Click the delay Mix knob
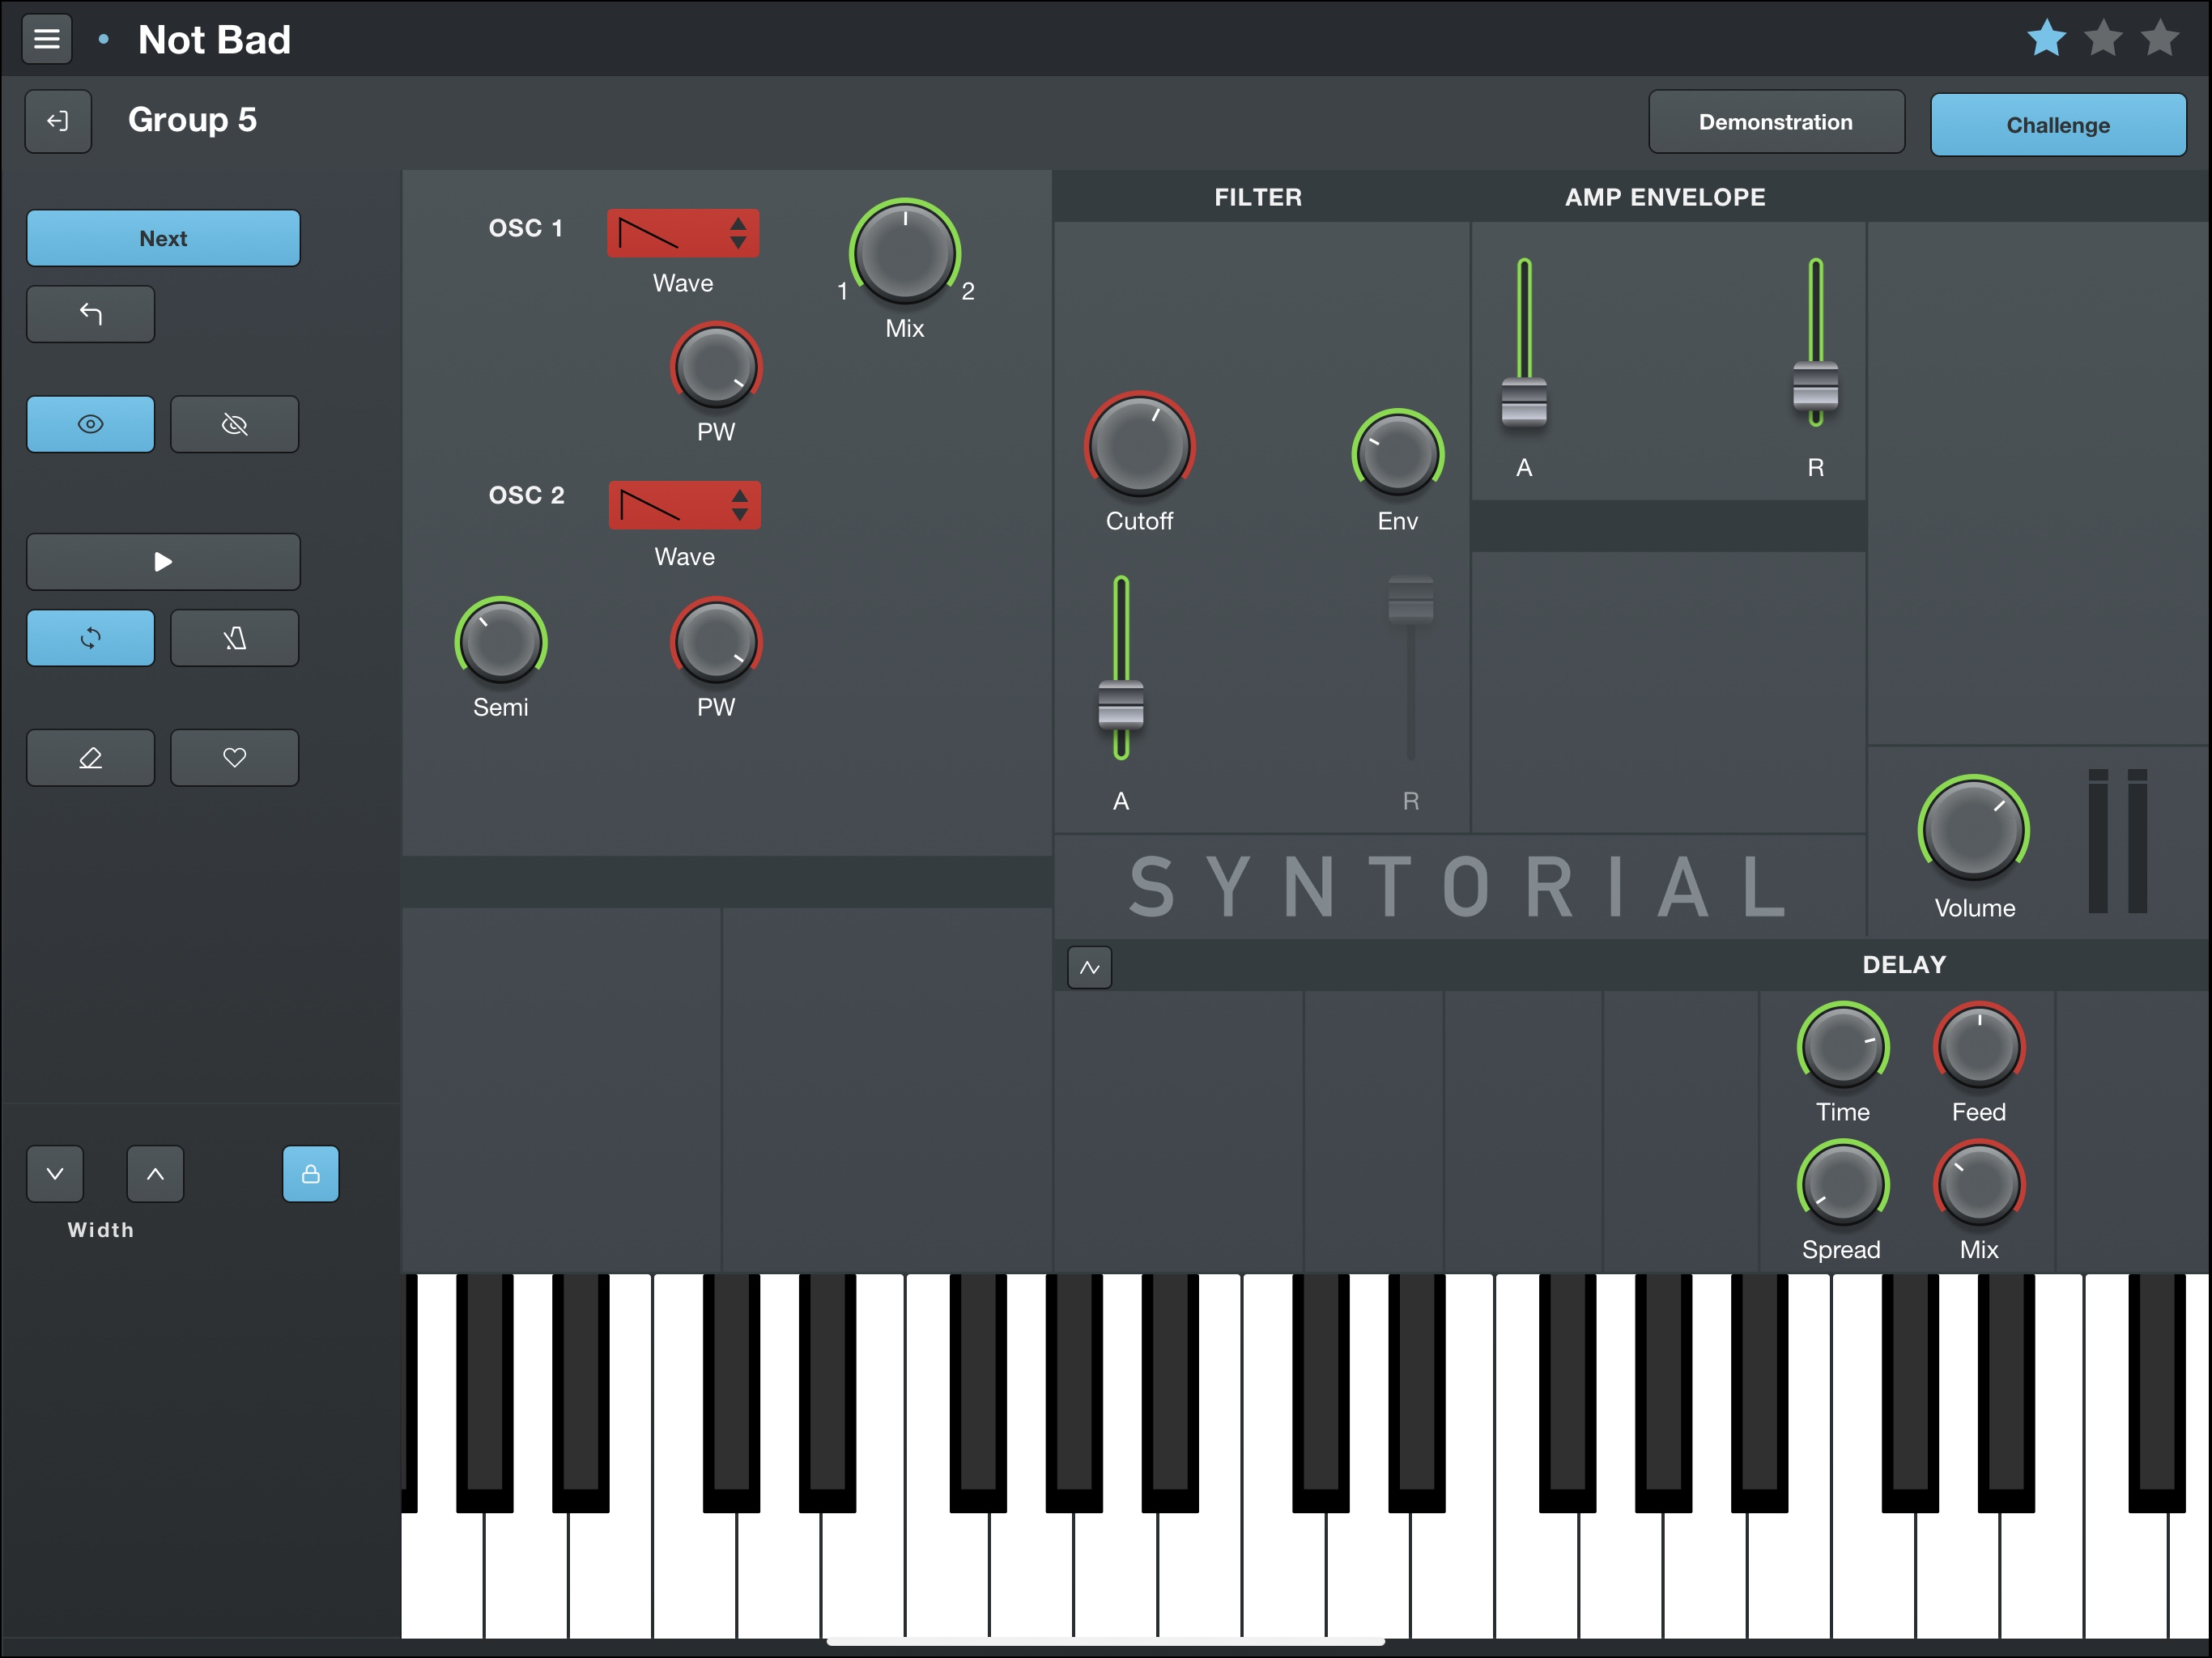This screenshot has width=2212, height=1658. coord(1979,1185)
